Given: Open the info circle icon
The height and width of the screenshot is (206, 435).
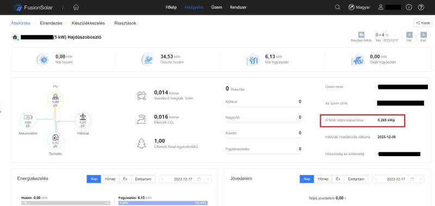Looking at the screenshot, I should pos(409,8).
